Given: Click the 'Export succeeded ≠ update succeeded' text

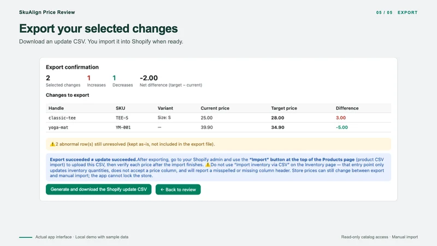Looking at the screenshot, I should [93, 160].
